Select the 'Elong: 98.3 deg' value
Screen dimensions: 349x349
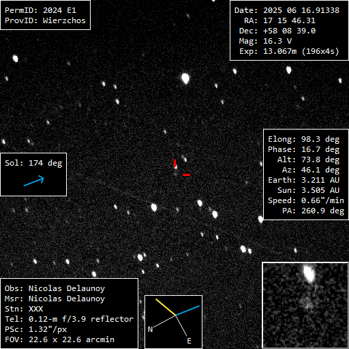click(x=304, y=139)
